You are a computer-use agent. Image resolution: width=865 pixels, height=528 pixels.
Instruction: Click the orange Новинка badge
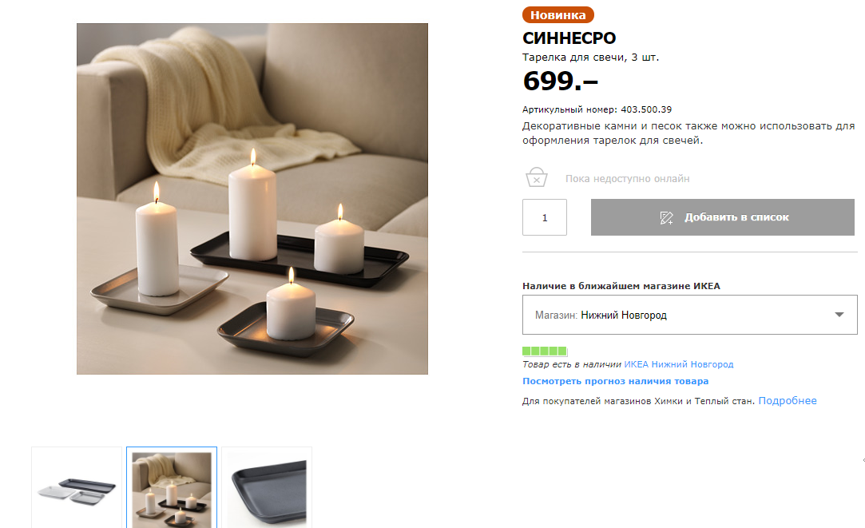tap(557, 15)
